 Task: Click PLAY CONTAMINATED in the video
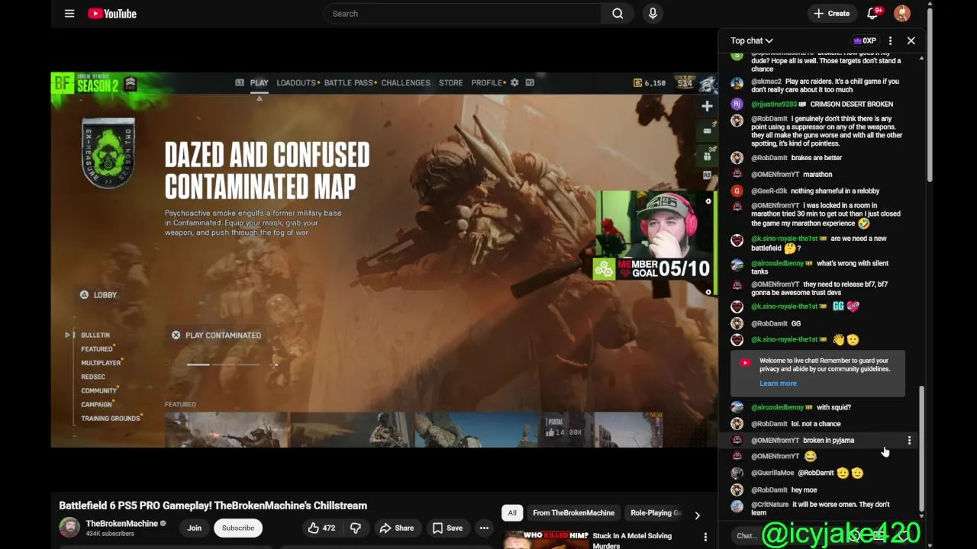[x=216, y=335]
